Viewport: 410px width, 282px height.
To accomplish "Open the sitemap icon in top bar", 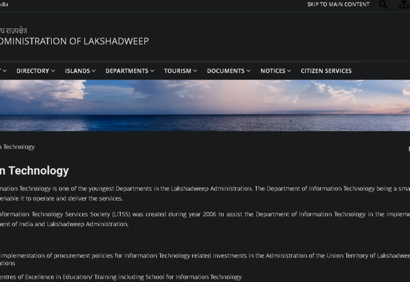I will (404, 5).
